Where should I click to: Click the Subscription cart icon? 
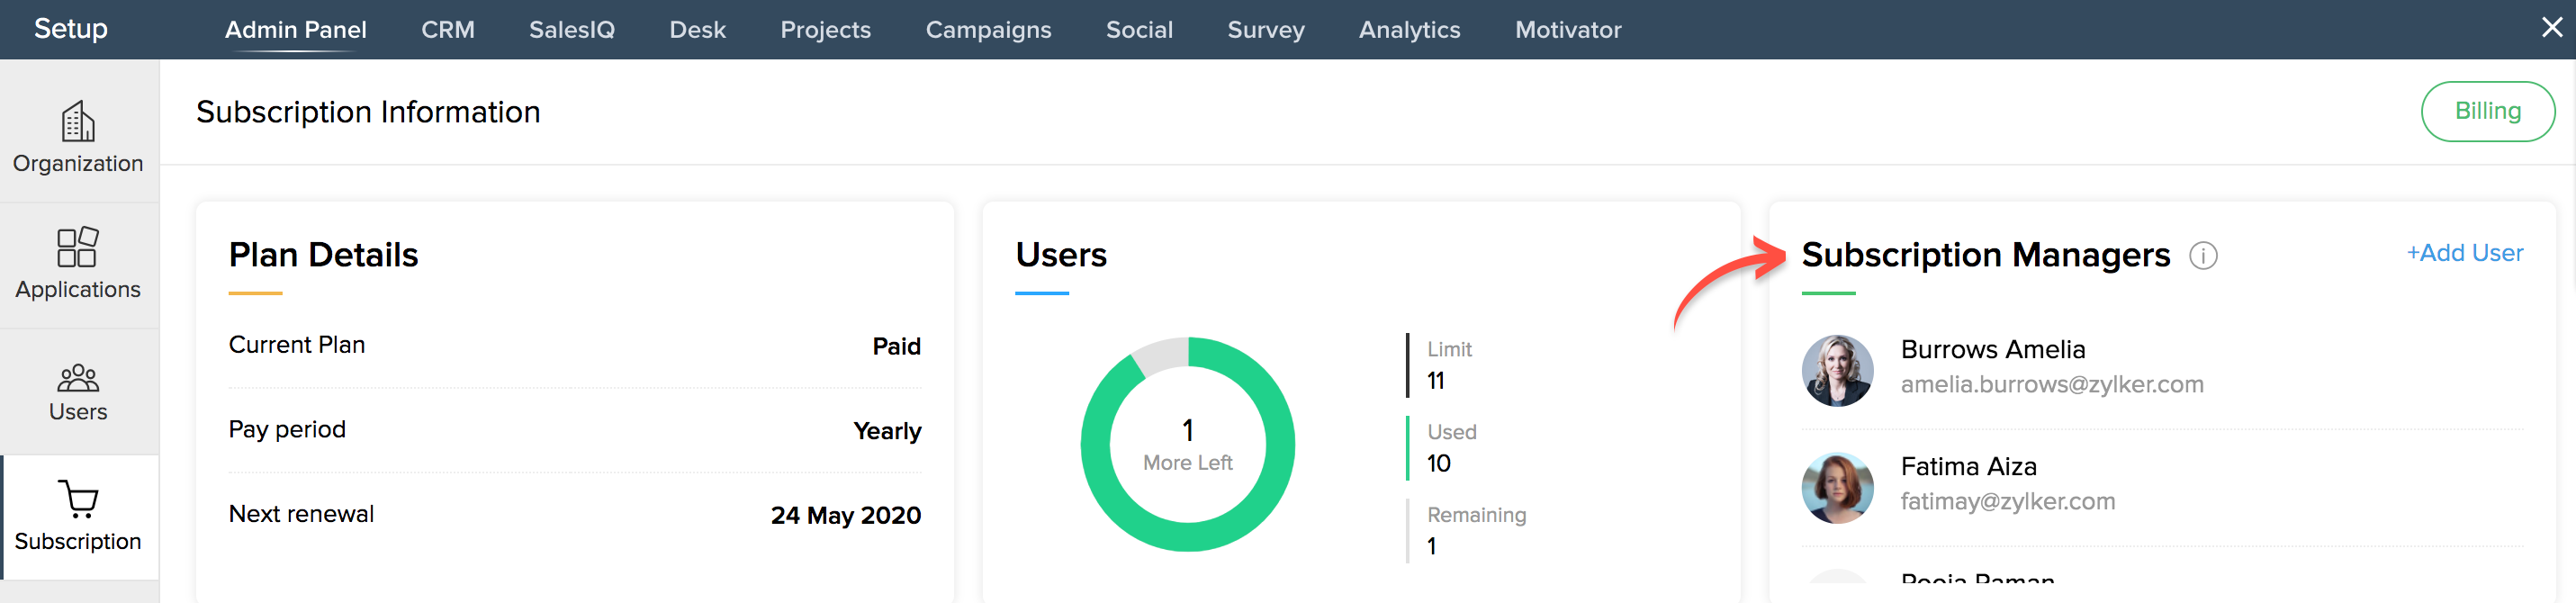pyautogui.click(x=78, y=498)
